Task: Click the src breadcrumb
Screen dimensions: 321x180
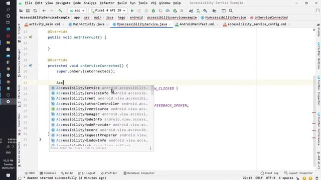Action: point(87,17)
